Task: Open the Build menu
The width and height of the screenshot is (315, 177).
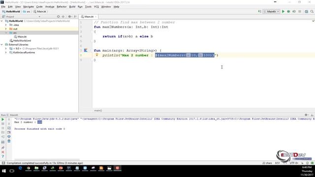Action: (x=72, y=6)
